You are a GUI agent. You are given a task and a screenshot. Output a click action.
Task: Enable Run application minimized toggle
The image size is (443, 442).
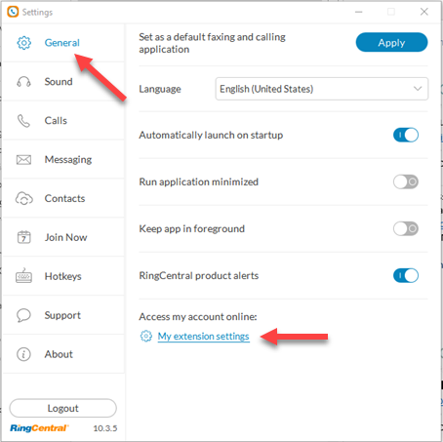coord(406,181)
